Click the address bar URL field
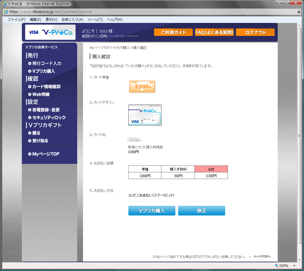Image resolution: width=304 pixels, height=271 pixels. coord(151,11)
